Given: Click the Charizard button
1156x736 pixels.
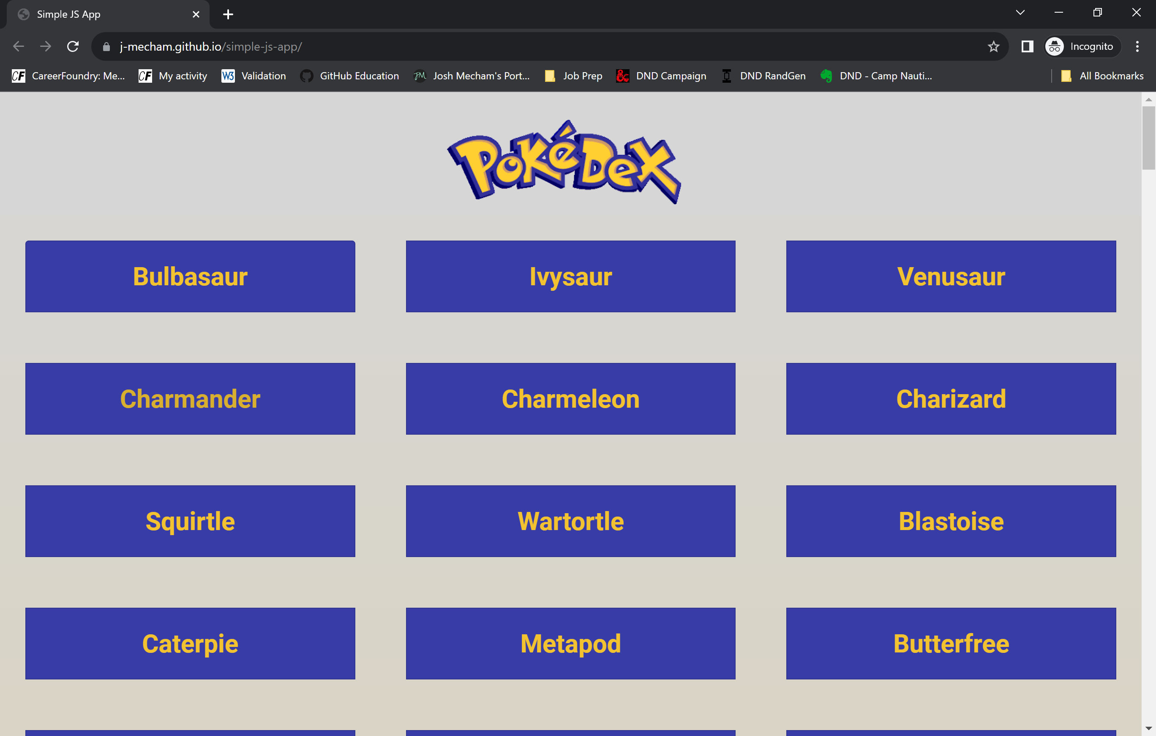Looking at the screenshot, I should click(x=950, y=398).
